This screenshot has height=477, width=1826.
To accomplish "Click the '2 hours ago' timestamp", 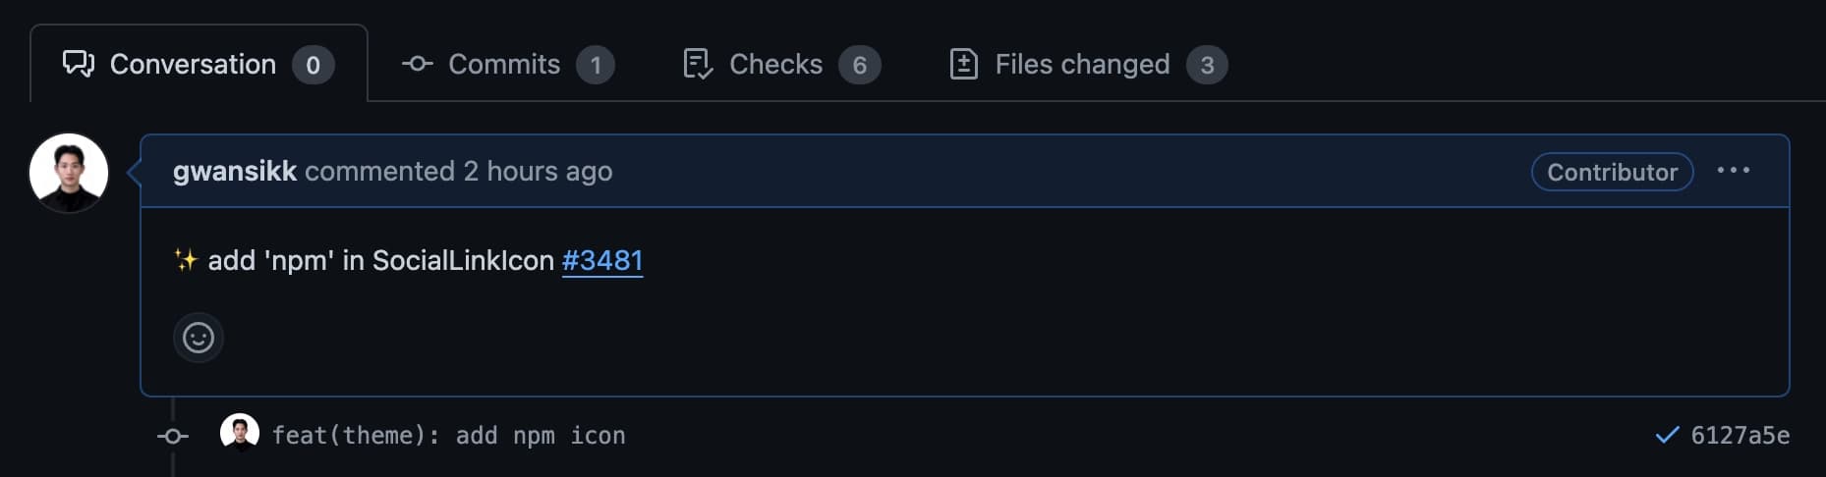I will coord(538,171).
